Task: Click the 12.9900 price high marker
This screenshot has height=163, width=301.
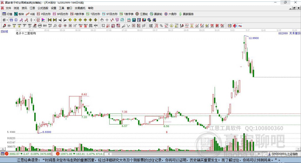Action: coord(253,38)
